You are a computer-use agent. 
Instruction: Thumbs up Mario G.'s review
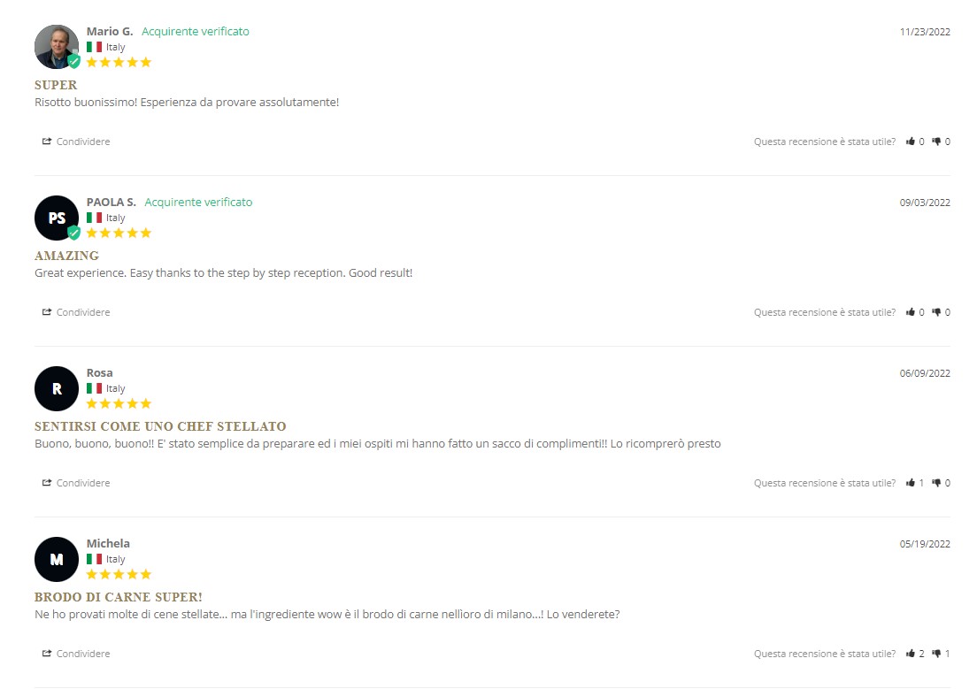tap(911, 142)
